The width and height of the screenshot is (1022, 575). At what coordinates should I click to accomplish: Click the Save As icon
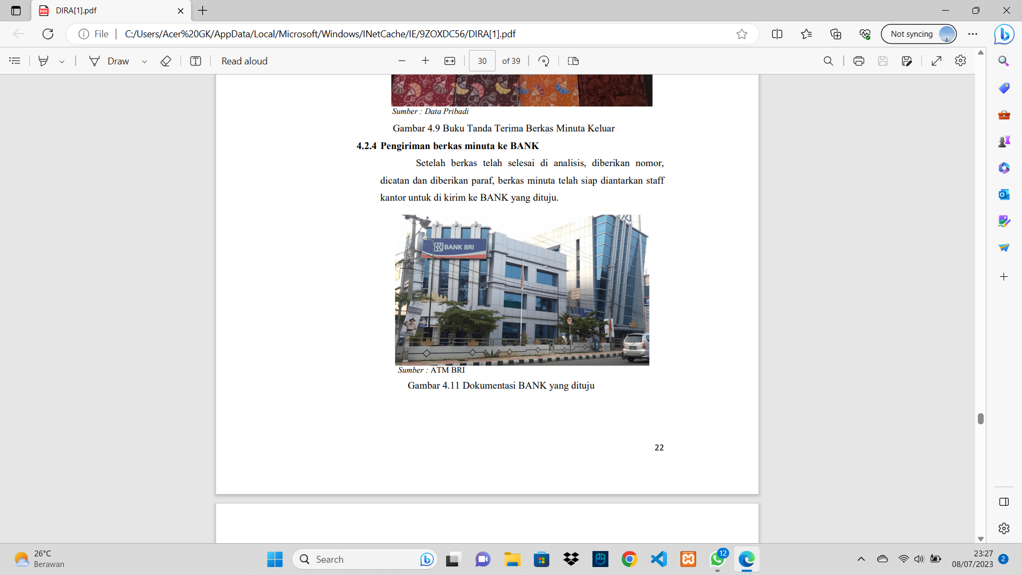(x=907, y=61)
